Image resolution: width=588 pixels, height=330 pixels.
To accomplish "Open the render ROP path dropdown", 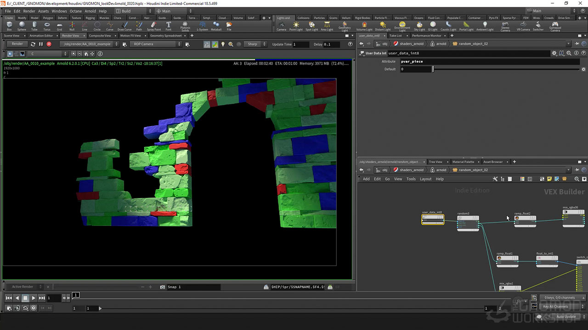I will coord(89,44).
